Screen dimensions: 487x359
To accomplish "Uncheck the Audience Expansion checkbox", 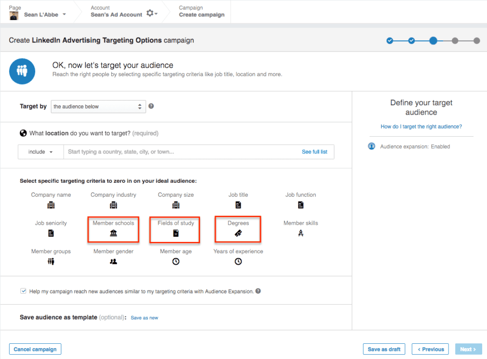I will pos(23,290).
